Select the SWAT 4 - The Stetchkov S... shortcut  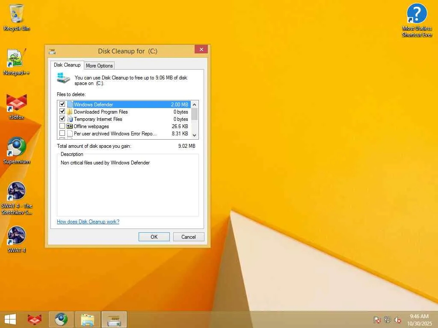17,198
